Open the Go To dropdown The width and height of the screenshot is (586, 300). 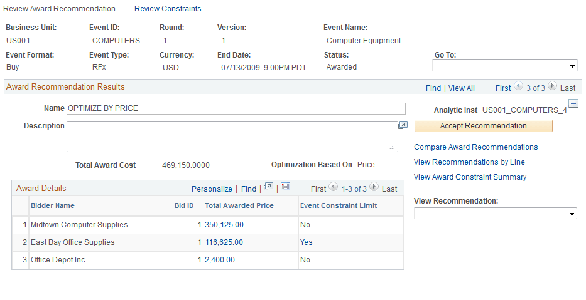coord(504,66)
